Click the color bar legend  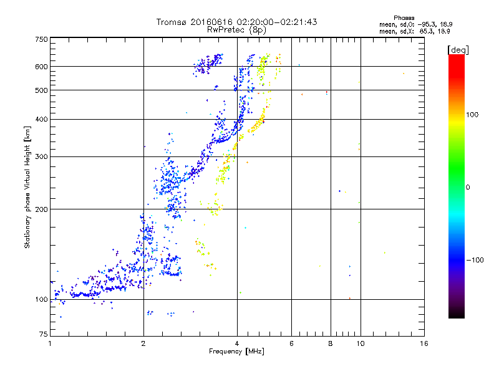coord(457,186)
